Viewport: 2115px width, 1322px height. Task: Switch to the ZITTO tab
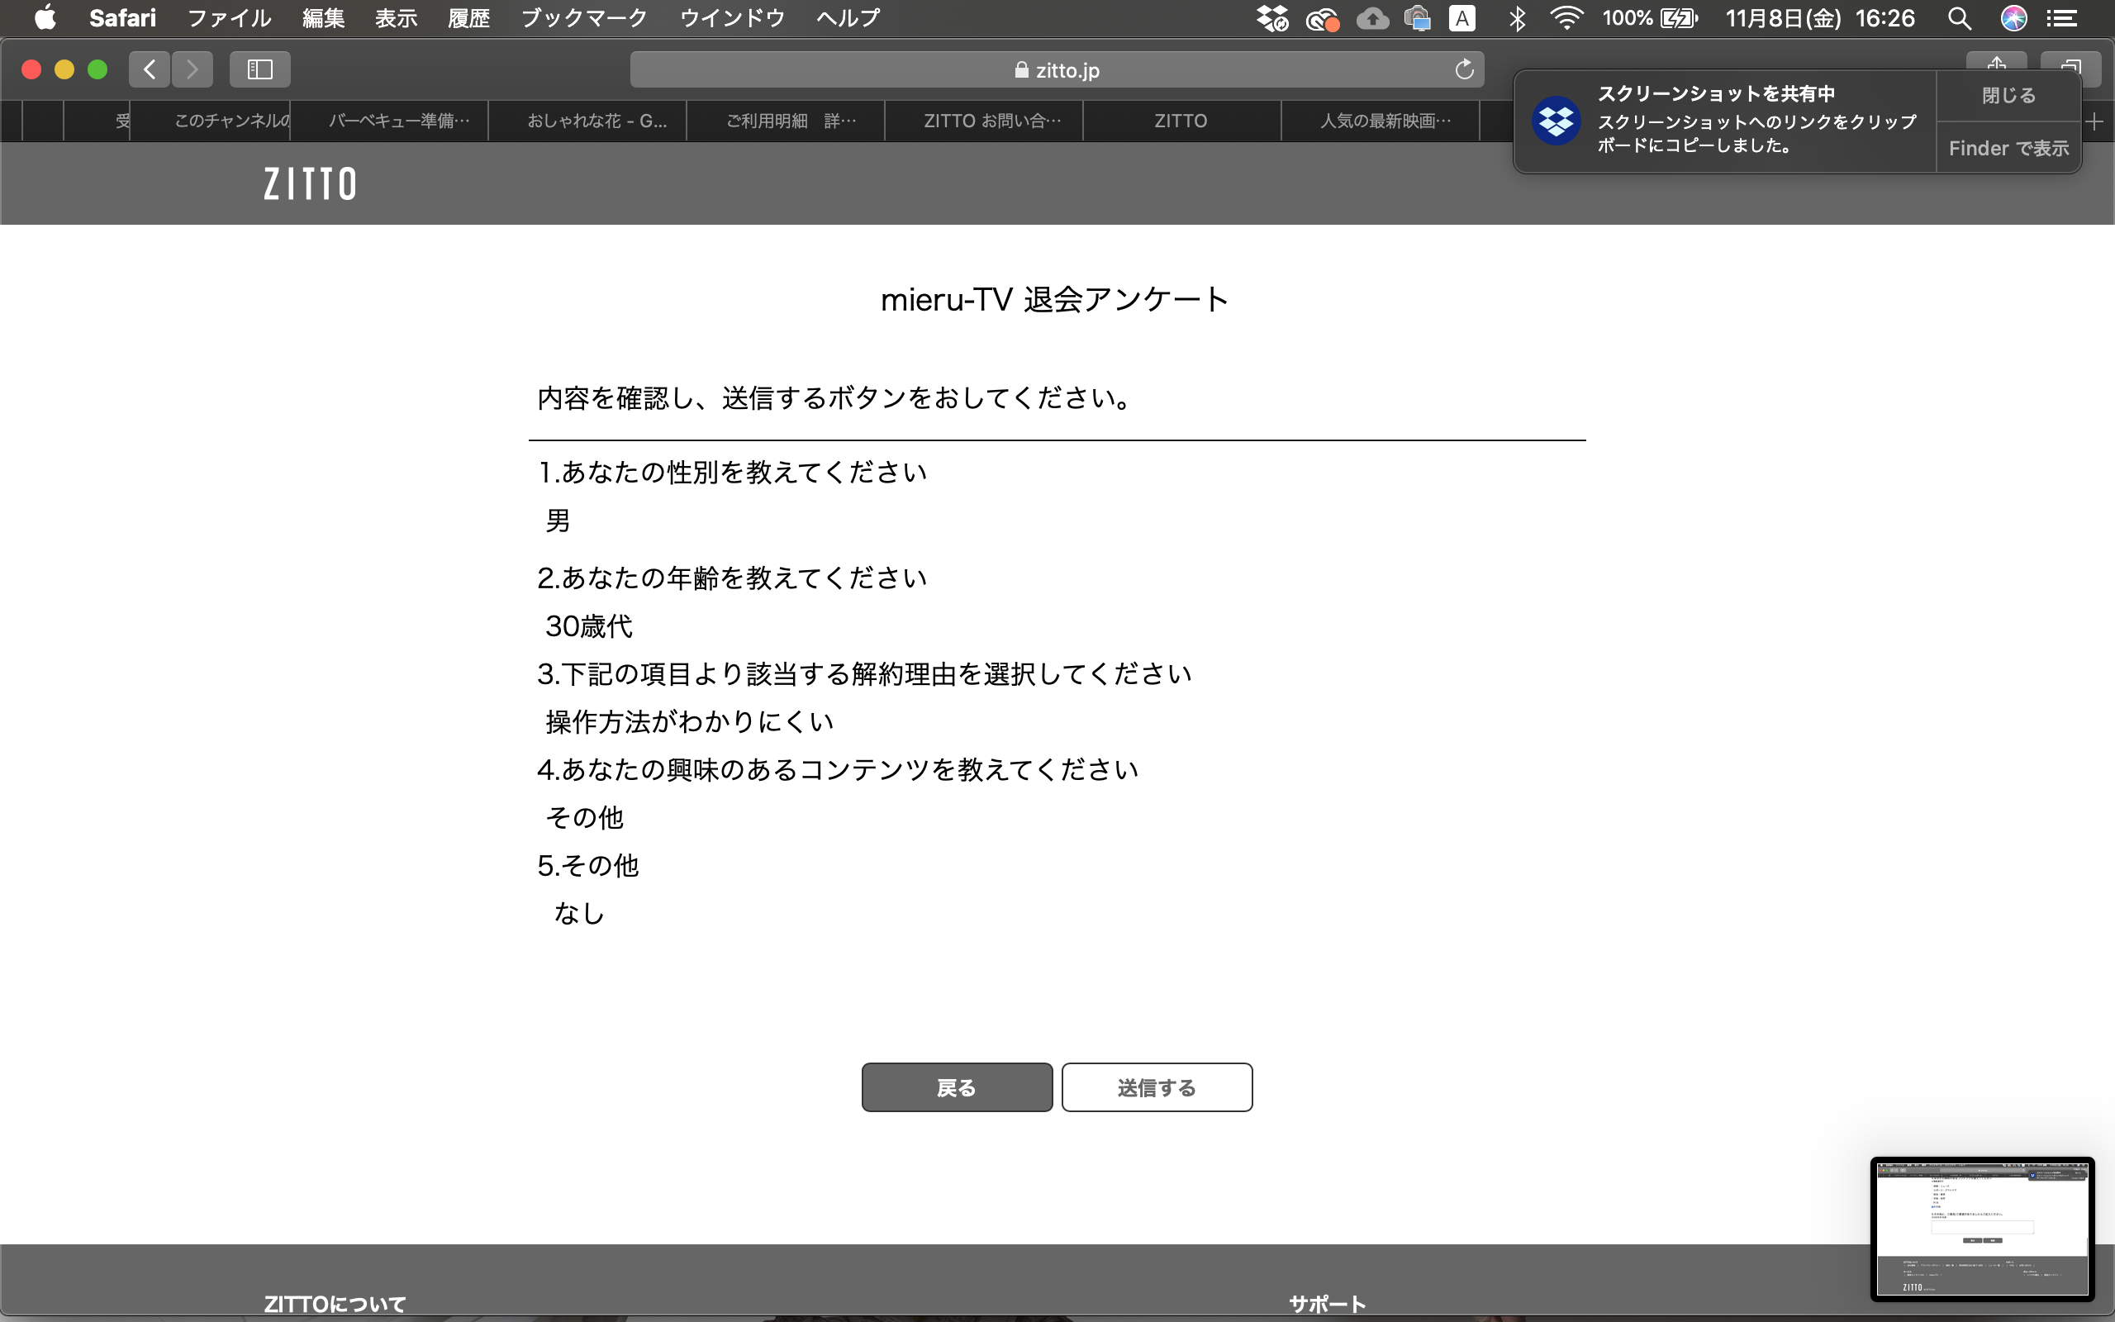pos(1182,121)
